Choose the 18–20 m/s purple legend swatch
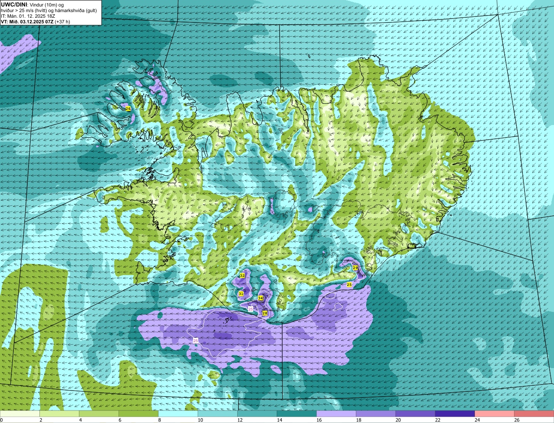Viewport: 554px width, 423px height. (x=376, y=414)
